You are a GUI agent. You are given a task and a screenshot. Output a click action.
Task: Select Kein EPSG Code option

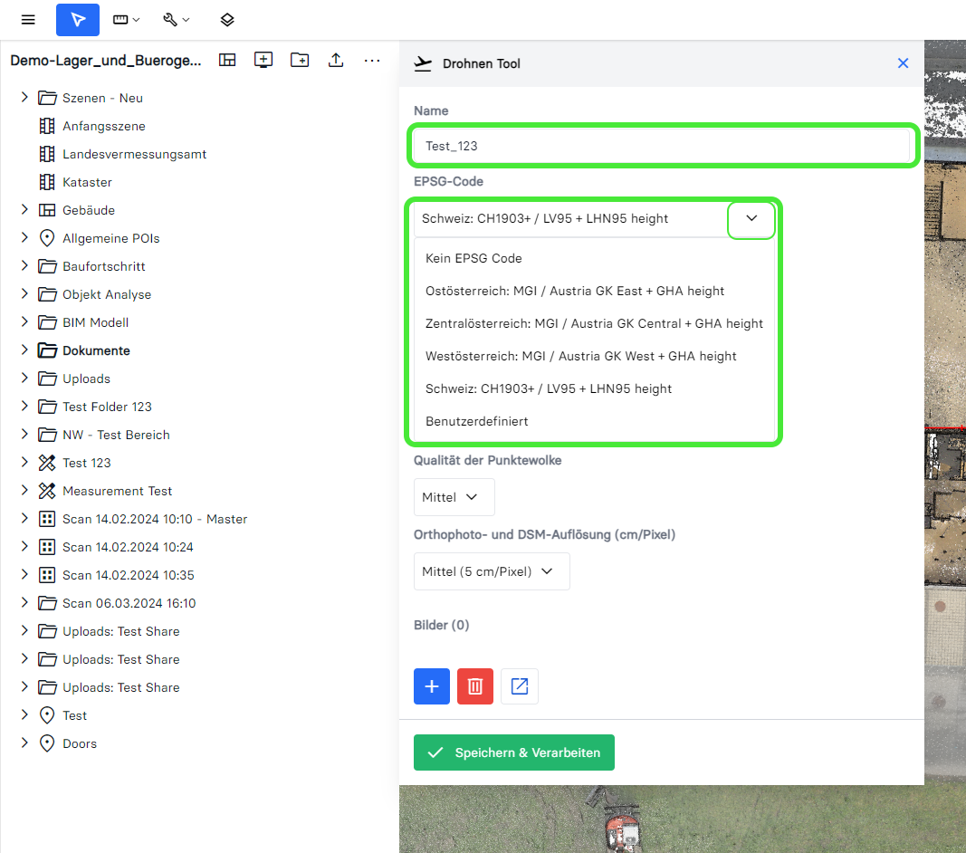pos(473,258)
